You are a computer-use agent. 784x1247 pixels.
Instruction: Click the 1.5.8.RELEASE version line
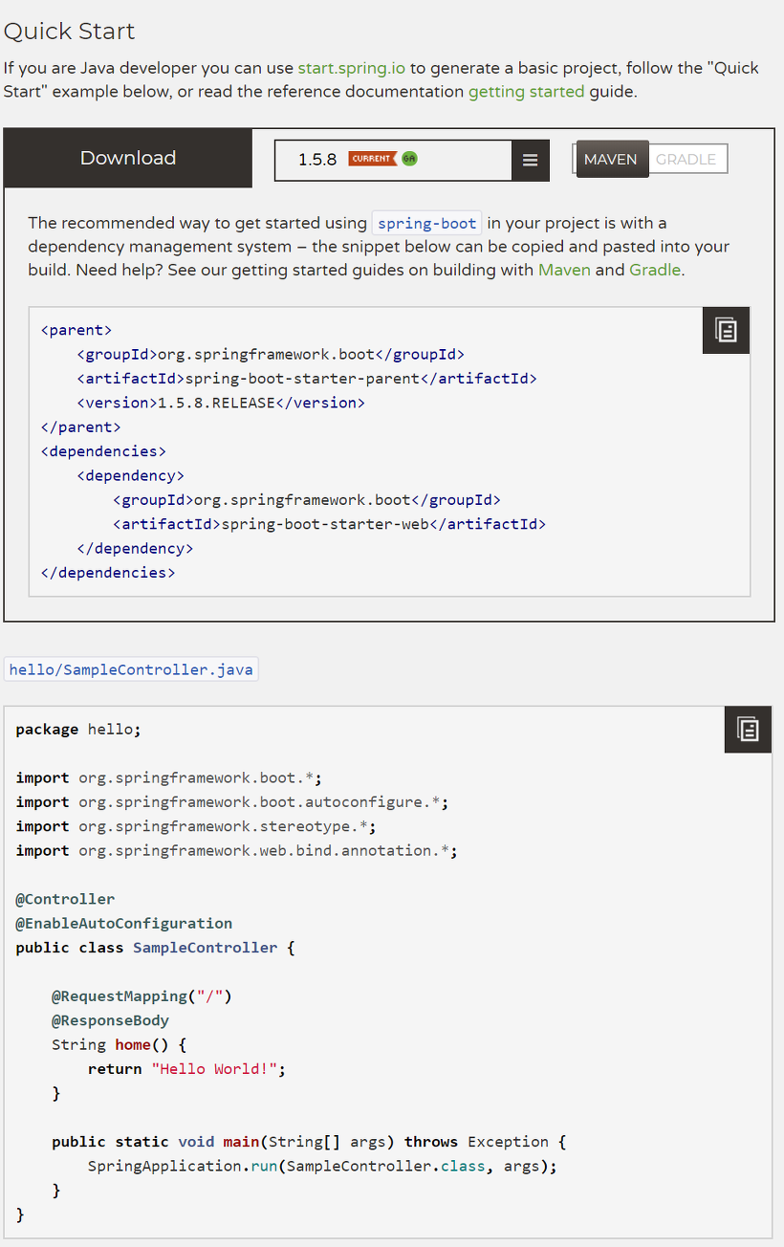[221, 404]
